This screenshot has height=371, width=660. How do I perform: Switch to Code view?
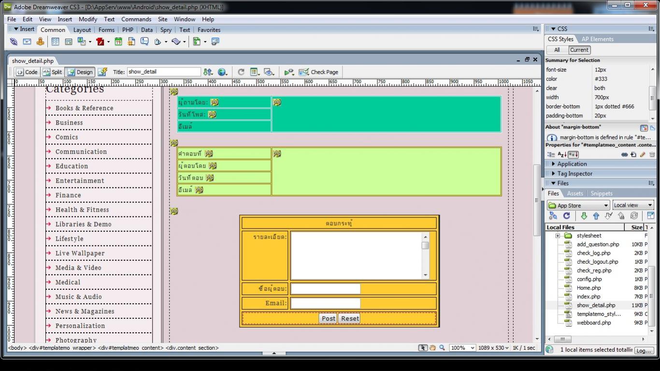tap(27, 72)
